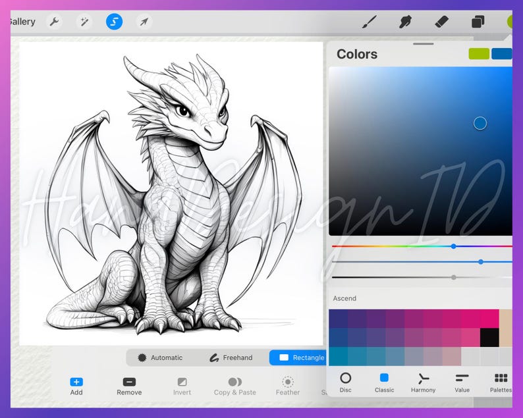Select the Eraser tool
The image size is (523, 418).
[441, 22]
